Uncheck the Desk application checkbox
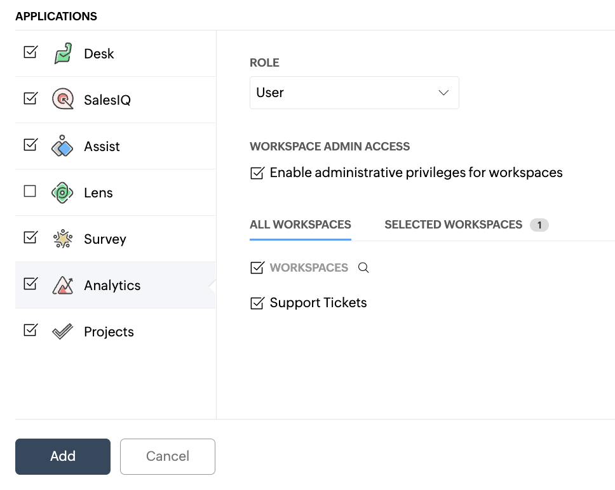 [x=30, y=52]
